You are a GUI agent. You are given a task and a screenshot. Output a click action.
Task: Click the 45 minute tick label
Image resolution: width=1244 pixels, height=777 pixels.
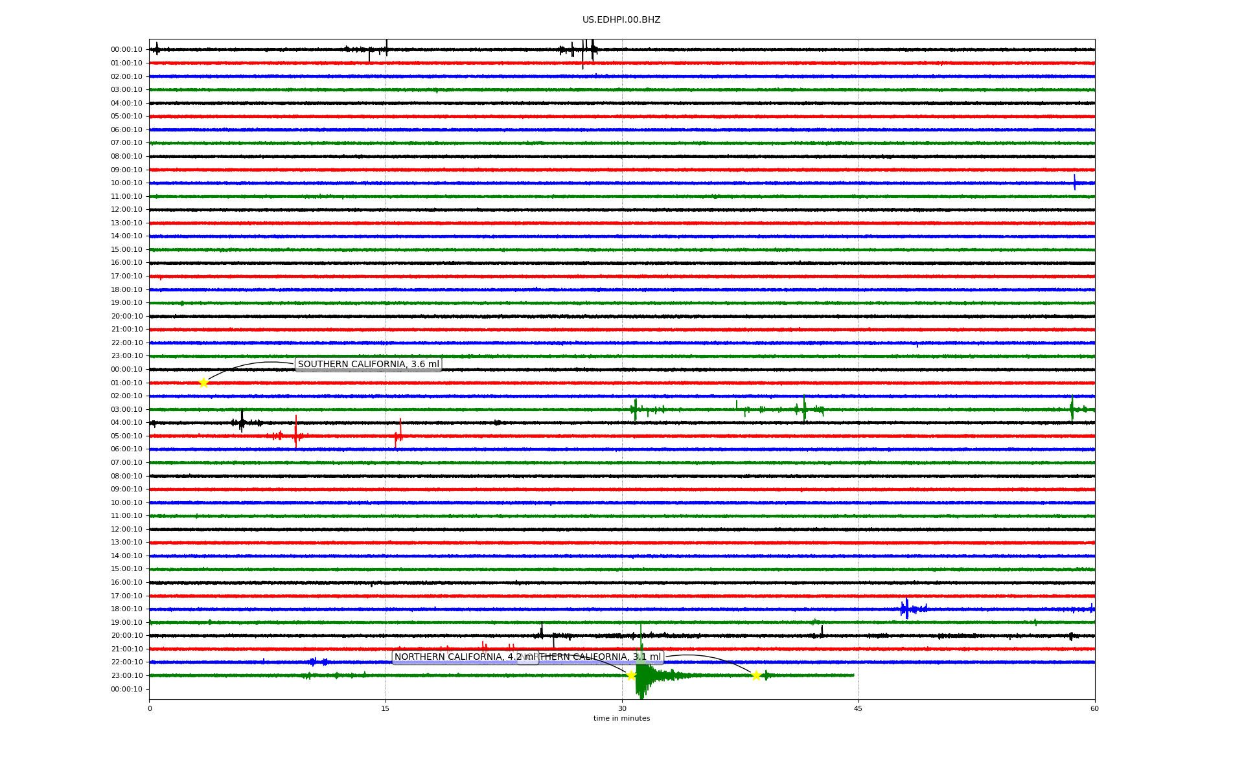(x=858, y=708)
